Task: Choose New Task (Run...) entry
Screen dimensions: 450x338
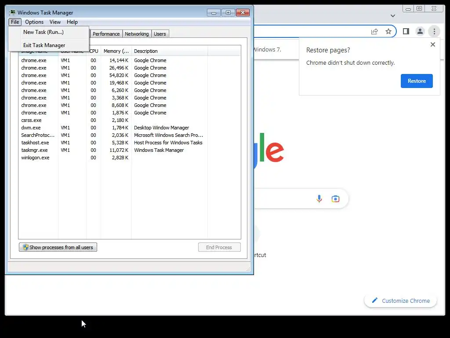Action: coord(48,32)
